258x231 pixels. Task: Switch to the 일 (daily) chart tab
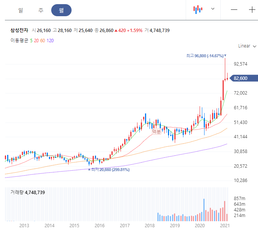(21, 10)
